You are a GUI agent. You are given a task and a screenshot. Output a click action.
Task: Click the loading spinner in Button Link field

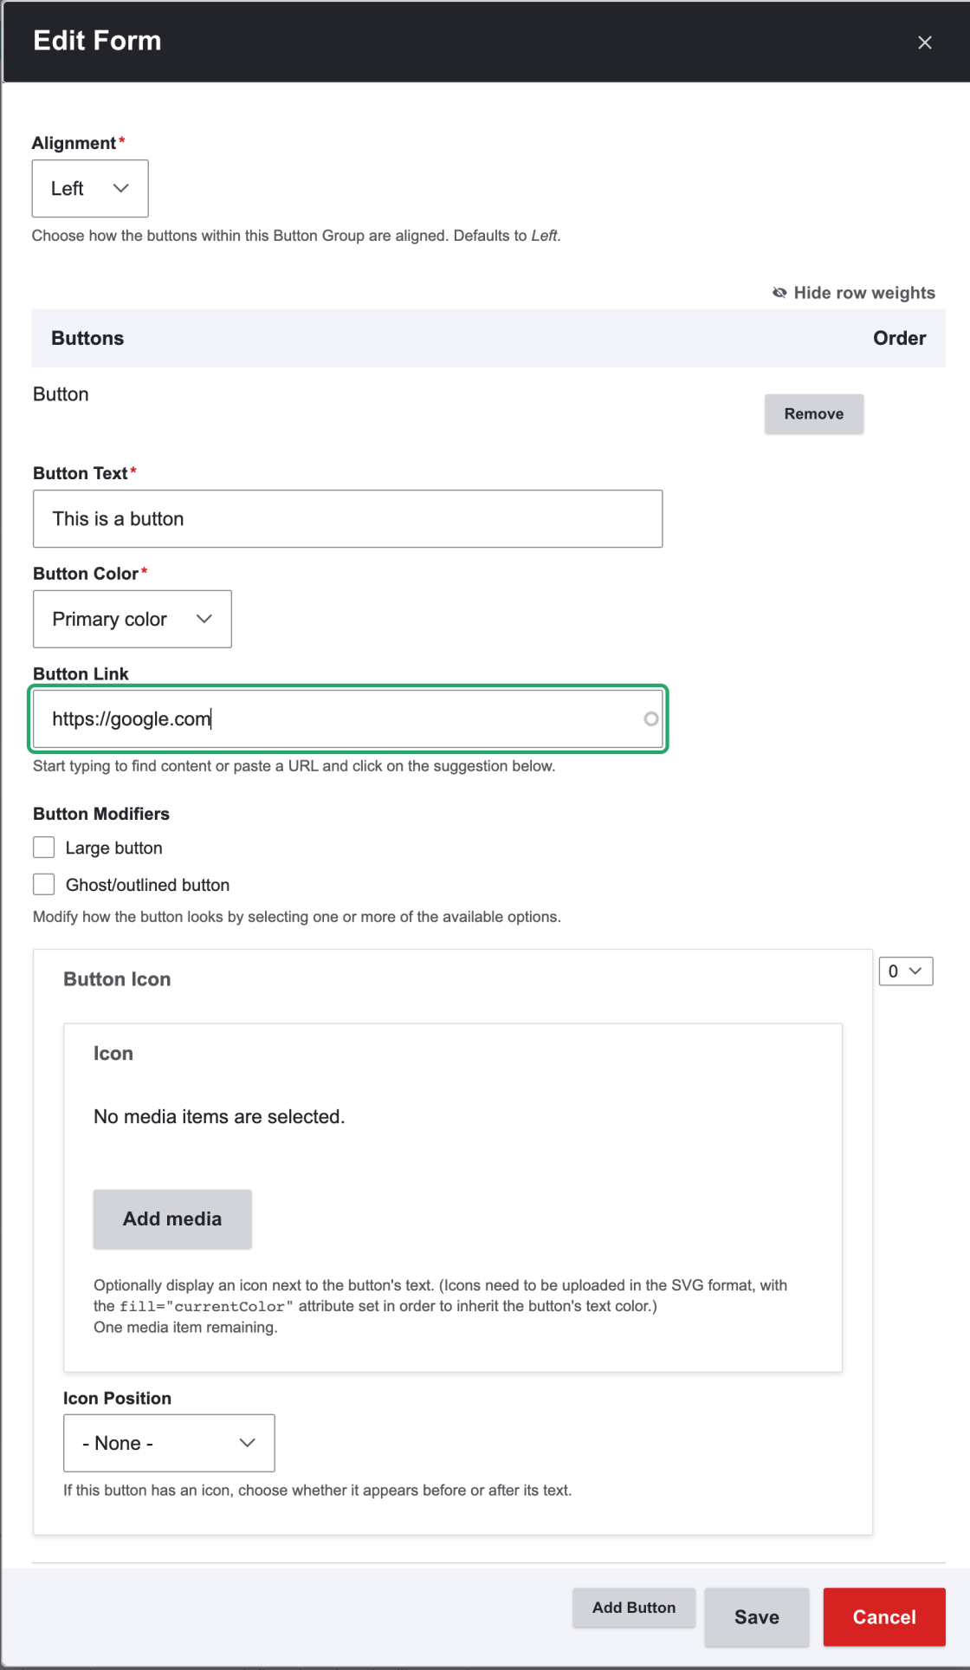point(650,719)
